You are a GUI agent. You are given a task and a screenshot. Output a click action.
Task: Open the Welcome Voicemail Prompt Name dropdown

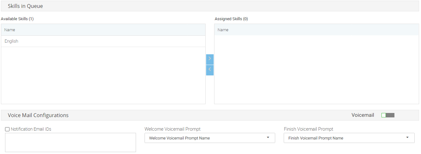coord(209,138)
